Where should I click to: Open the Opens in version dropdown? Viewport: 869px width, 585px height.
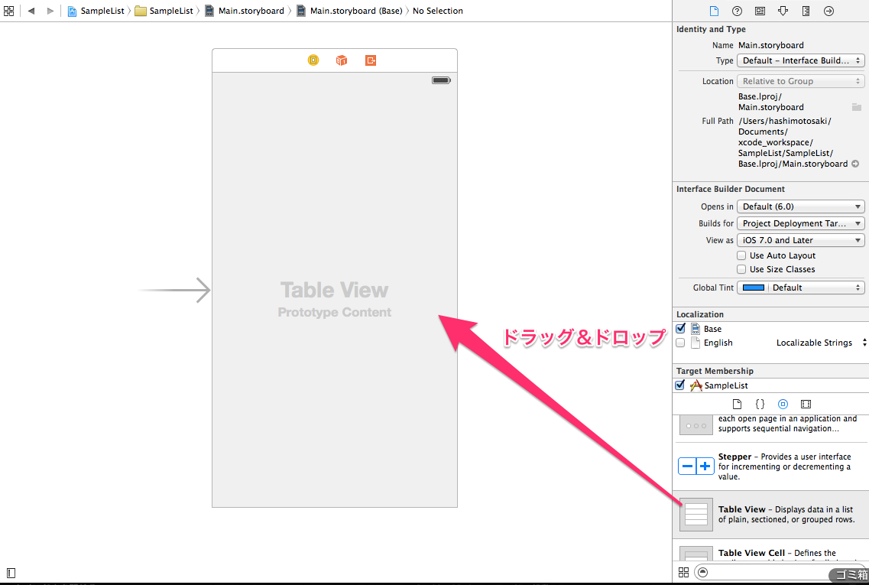point(800,206)
